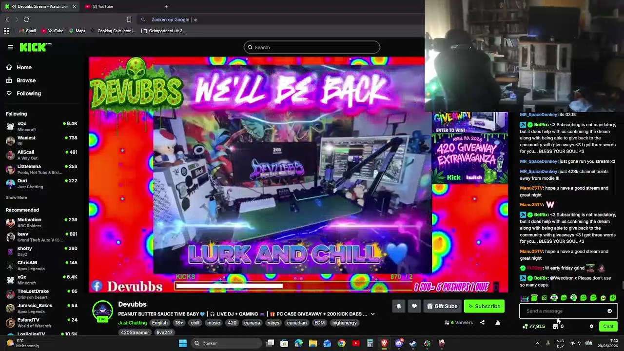Open Jurassic_Bakes channel
The width and height of the screenshot is (624, 351).
click(42, 308)
